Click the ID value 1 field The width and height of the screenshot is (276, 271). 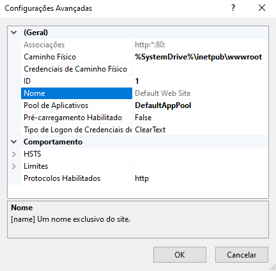click(x=200, y=81)
